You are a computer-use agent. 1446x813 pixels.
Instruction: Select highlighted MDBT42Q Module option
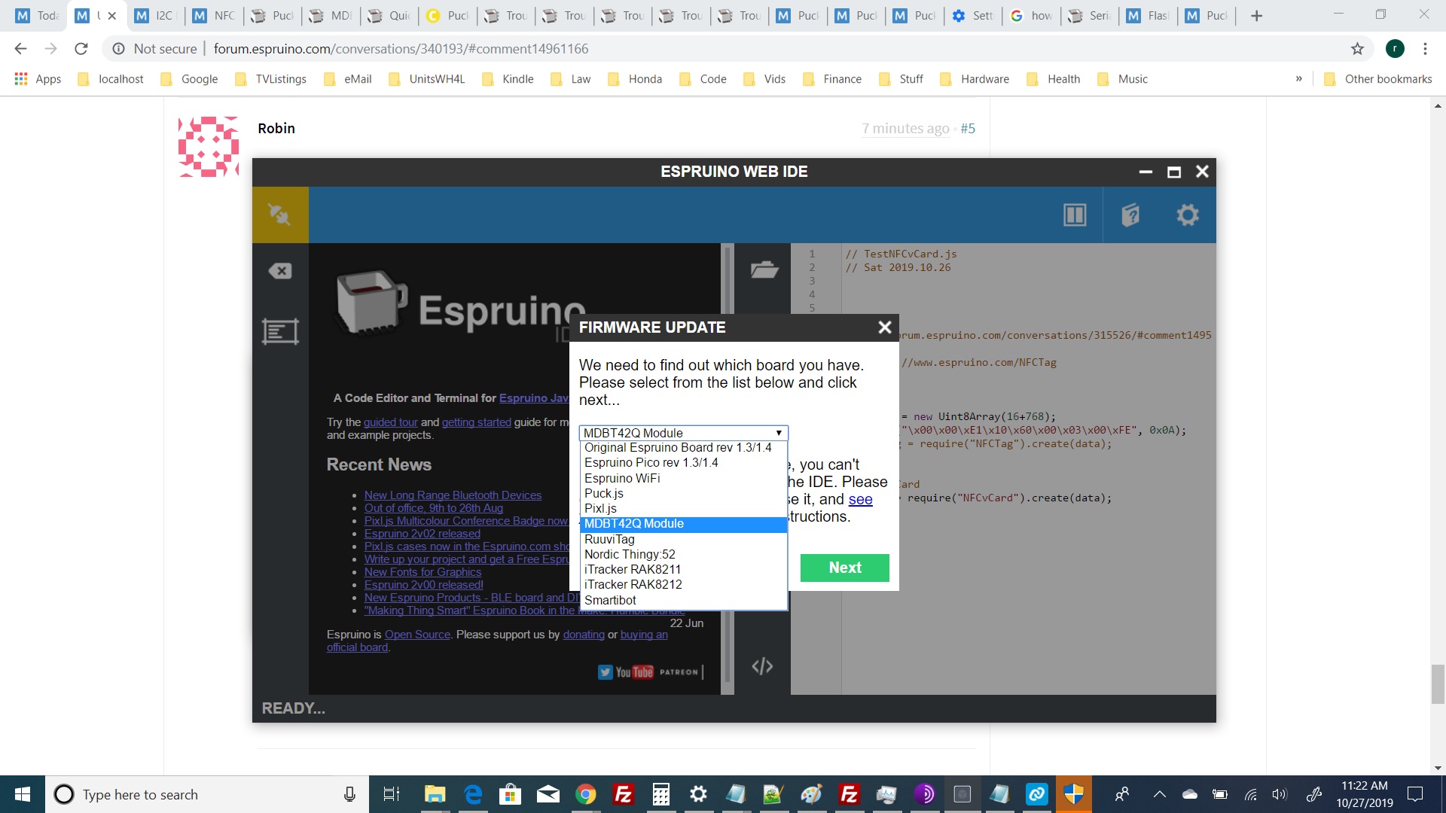684,523
